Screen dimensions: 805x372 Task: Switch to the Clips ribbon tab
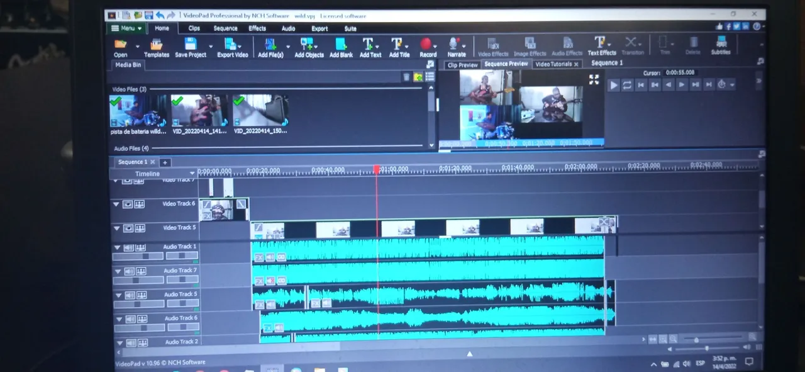click(x=194, y=28)
